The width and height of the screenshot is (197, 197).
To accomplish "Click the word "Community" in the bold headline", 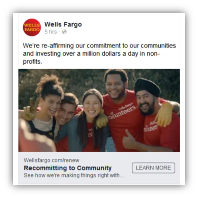I will [94, 168].
